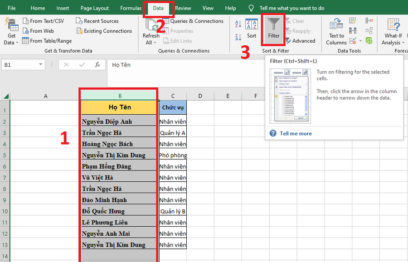The width and height of the screenshot is (408, 262).
Task: Select the Data tab
Action: (158, 8)
